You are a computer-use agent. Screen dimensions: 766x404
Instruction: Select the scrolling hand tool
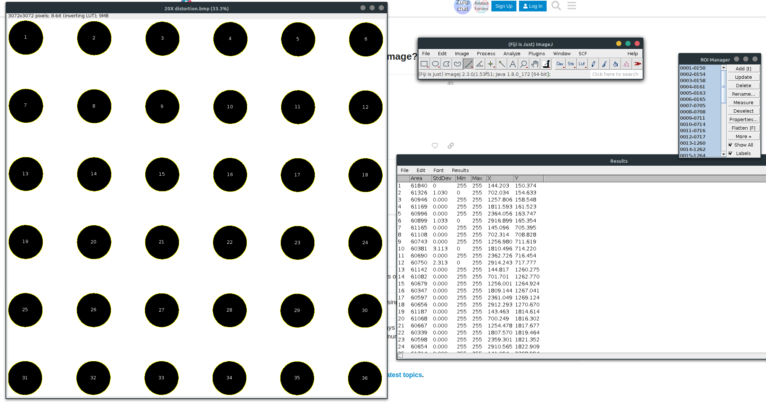tap(534, 64)
